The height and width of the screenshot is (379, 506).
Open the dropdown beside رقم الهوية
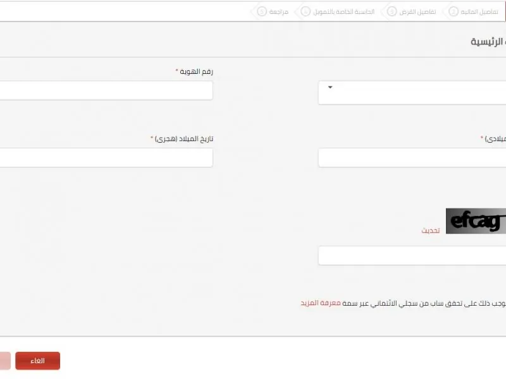tap(412, 93)
